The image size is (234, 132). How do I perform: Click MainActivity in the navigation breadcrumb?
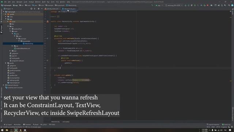(x=71, y=5)
